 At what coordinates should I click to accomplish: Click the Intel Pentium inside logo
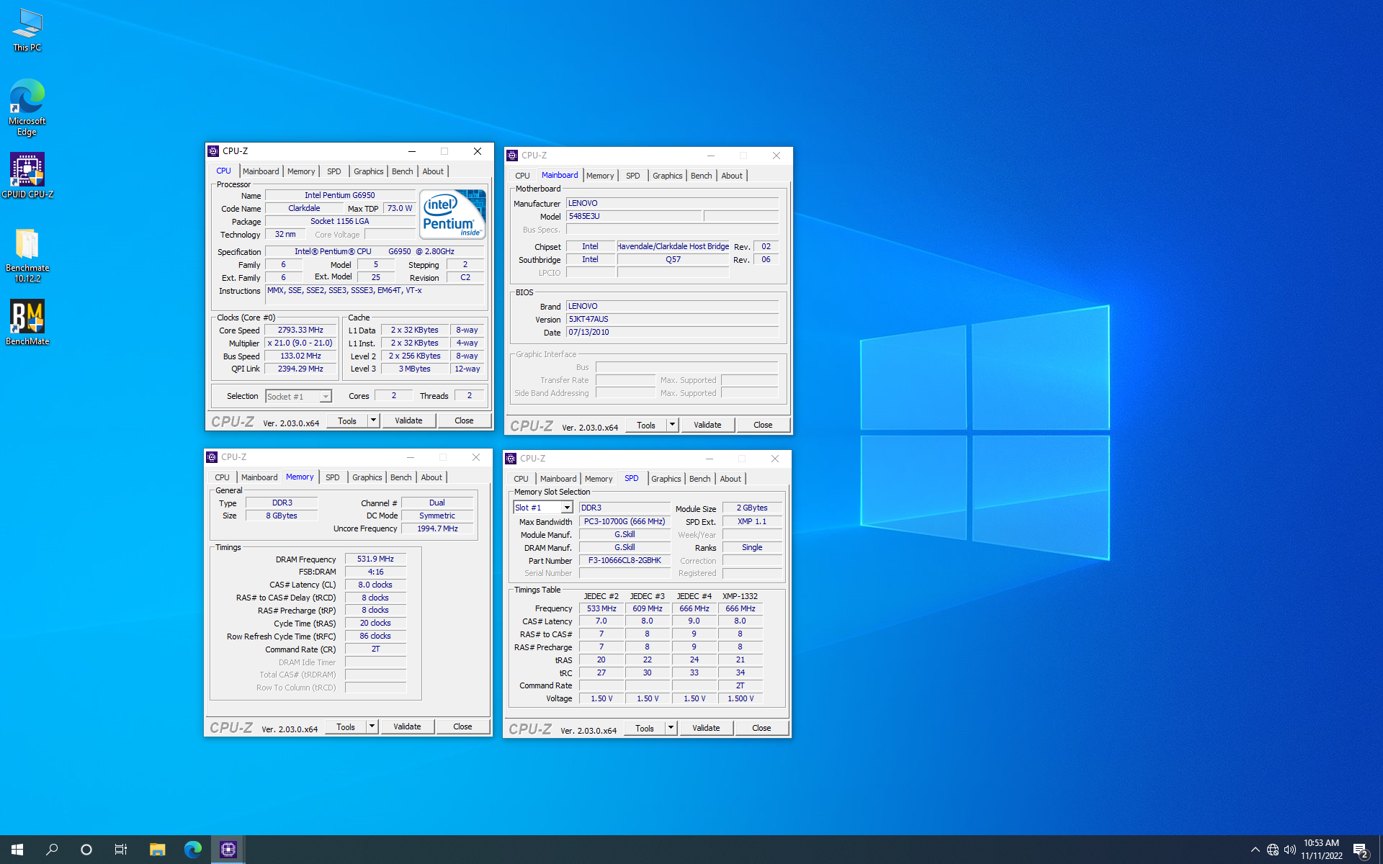click(452, 214)
